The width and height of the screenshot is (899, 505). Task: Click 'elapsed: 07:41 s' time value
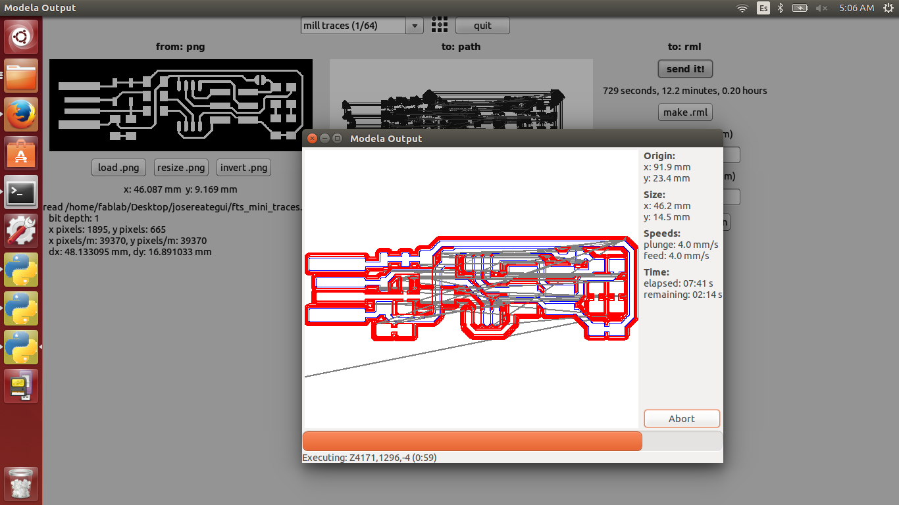[x=679, y=283]
